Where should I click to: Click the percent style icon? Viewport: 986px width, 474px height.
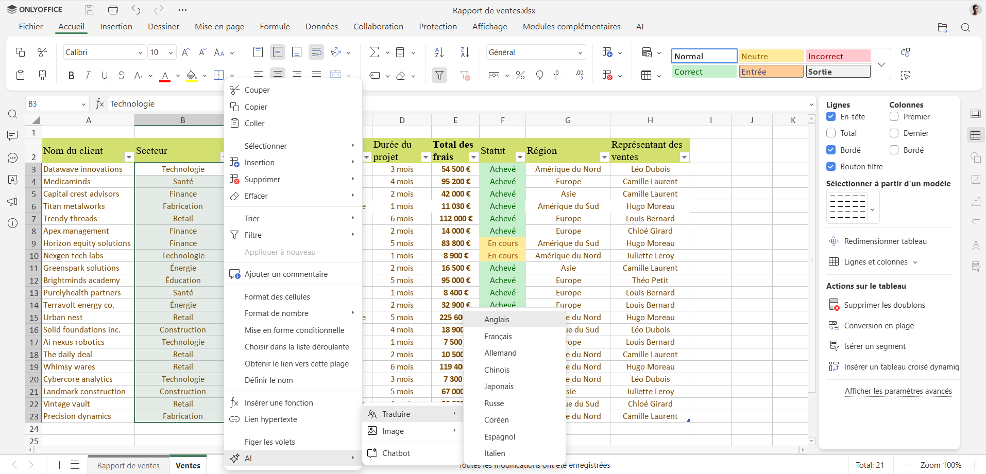coord(520,76)
